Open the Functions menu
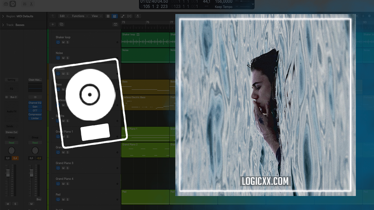 tap(78, 16)
